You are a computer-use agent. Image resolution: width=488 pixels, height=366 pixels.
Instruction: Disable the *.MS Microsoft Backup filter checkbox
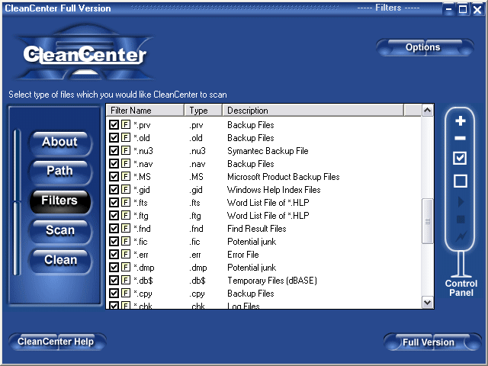pos(114,176)
